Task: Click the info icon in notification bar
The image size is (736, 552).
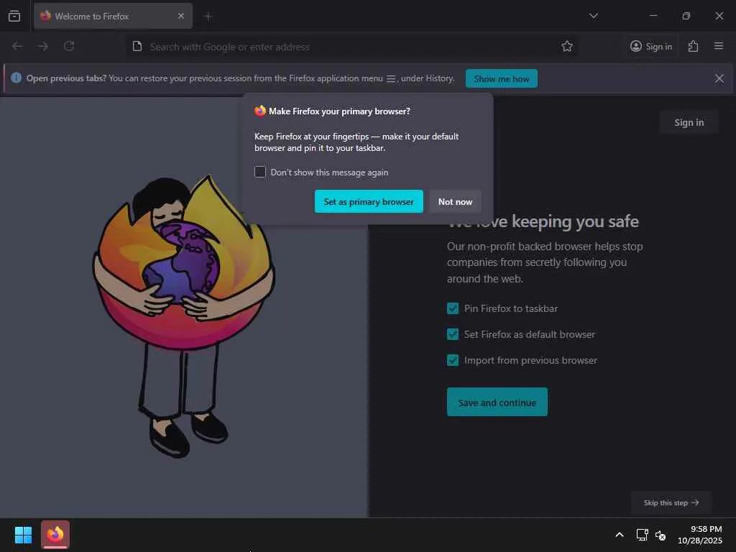Action: tap(16, 78)
